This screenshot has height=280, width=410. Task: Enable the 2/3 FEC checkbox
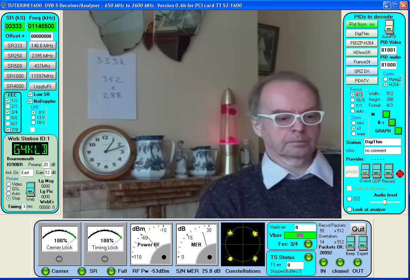coord(8,106)
